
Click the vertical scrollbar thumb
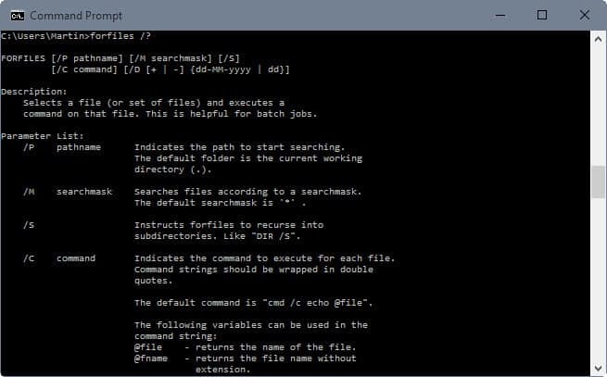(x=598, y=182)
